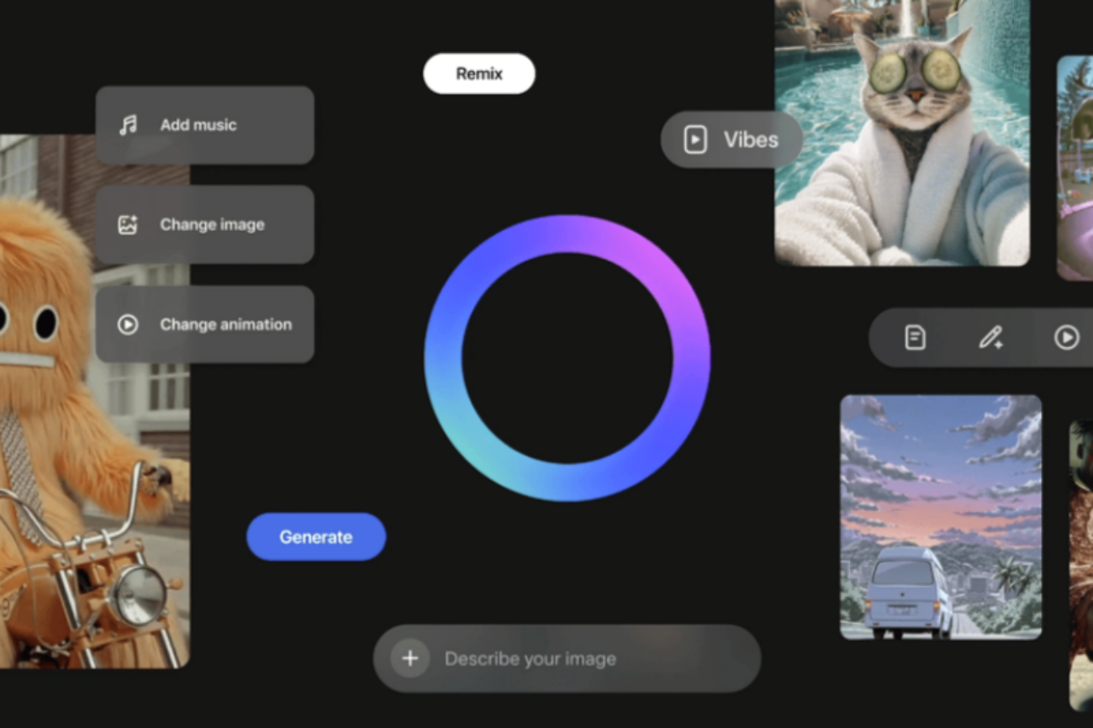1093x728 pixels.
Task: Open the Vibes text label
Action: point(751,140)
